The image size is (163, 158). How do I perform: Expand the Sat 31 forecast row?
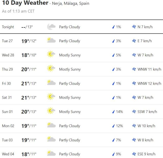tap(81, 97)
